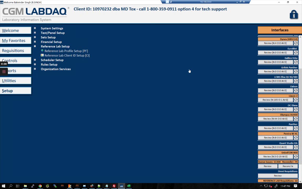
Task: Open the Utilities menu
Action: (15, 81)
